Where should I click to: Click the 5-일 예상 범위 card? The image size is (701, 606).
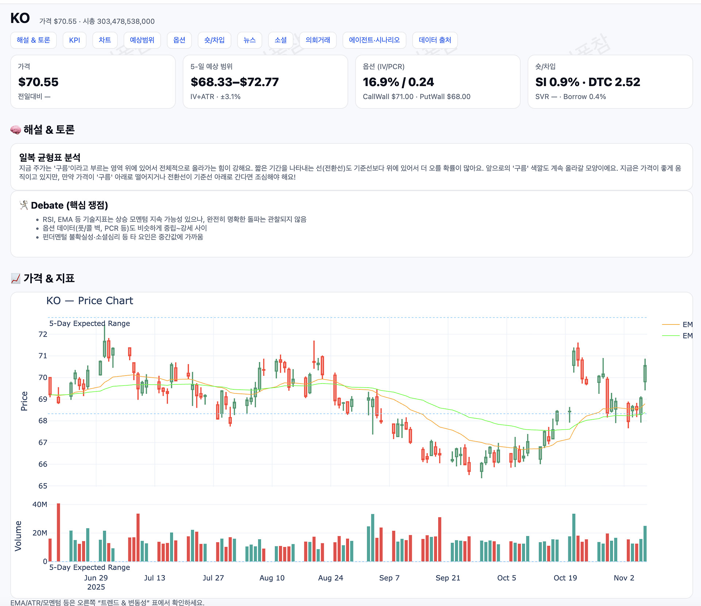pos(265,82)
